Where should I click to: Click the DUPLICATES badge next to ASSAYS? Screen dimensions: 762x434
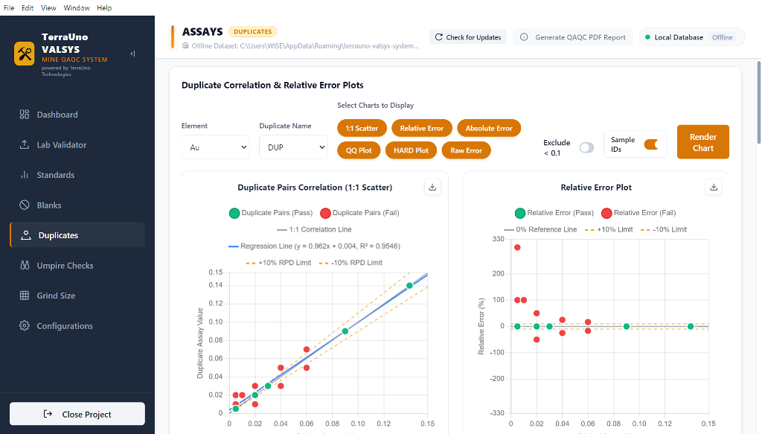pyautogui.click(x=253, y=31)
